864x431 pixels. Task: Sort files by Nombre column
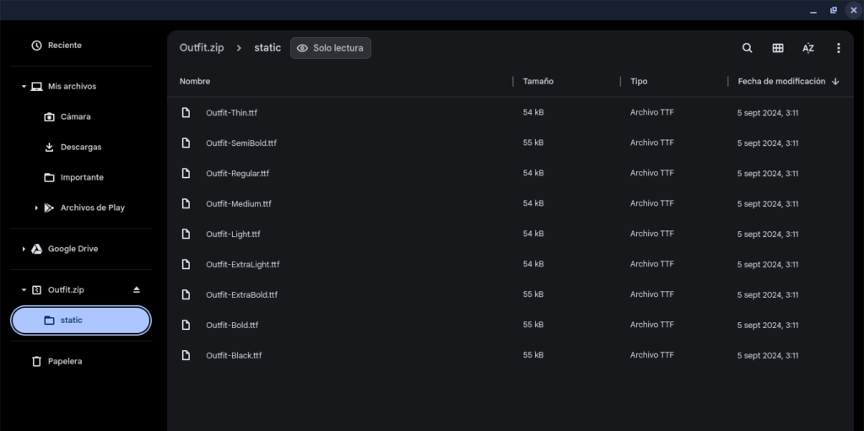click(x=195, y=82)
